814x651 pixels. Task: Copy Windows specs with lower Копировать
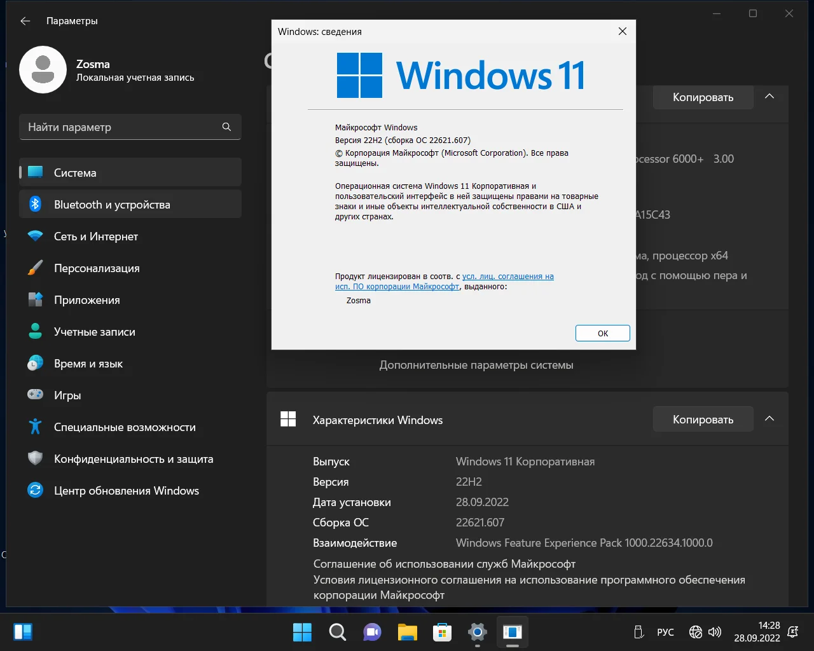click(703, 420)
